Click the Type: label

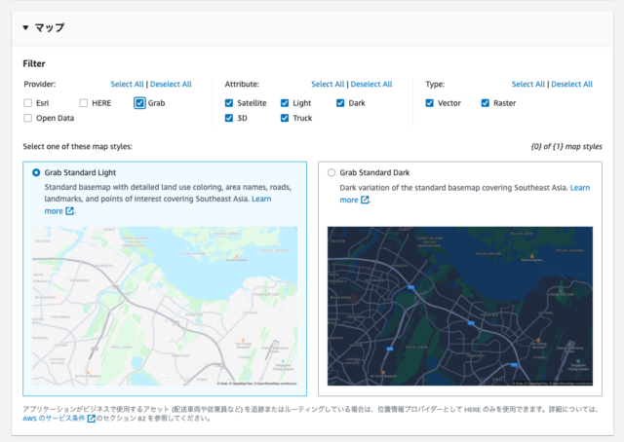tap(435, 85)
